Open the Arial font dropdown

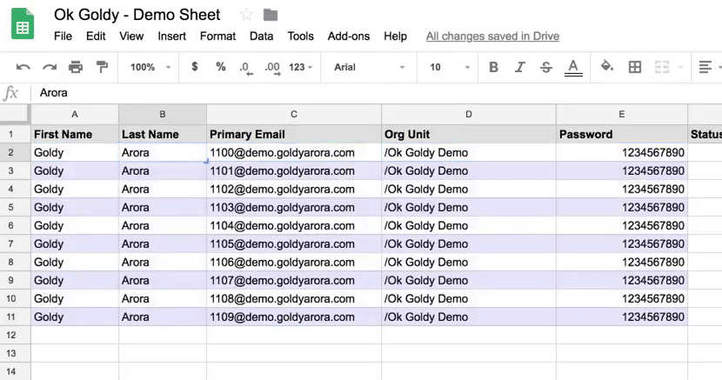pos(370,67)
